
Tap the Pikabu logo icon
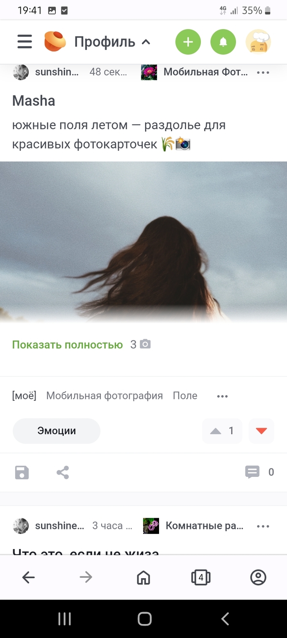point(55,42)
